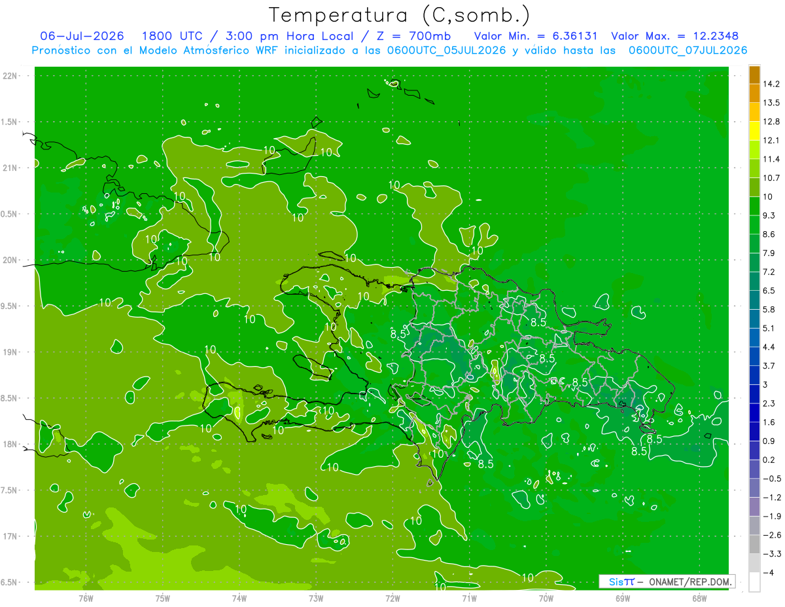Click the "Valor Max. = 12.2348" readout
This screenshot has height=607, width=785.
click(676, 36)
